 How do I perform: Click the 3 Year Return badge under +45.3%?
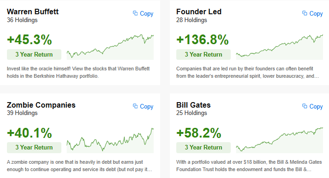[34, 55]
